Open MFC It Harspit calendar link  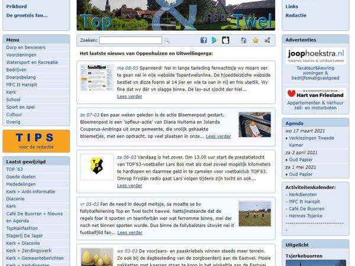coord(304,202)
